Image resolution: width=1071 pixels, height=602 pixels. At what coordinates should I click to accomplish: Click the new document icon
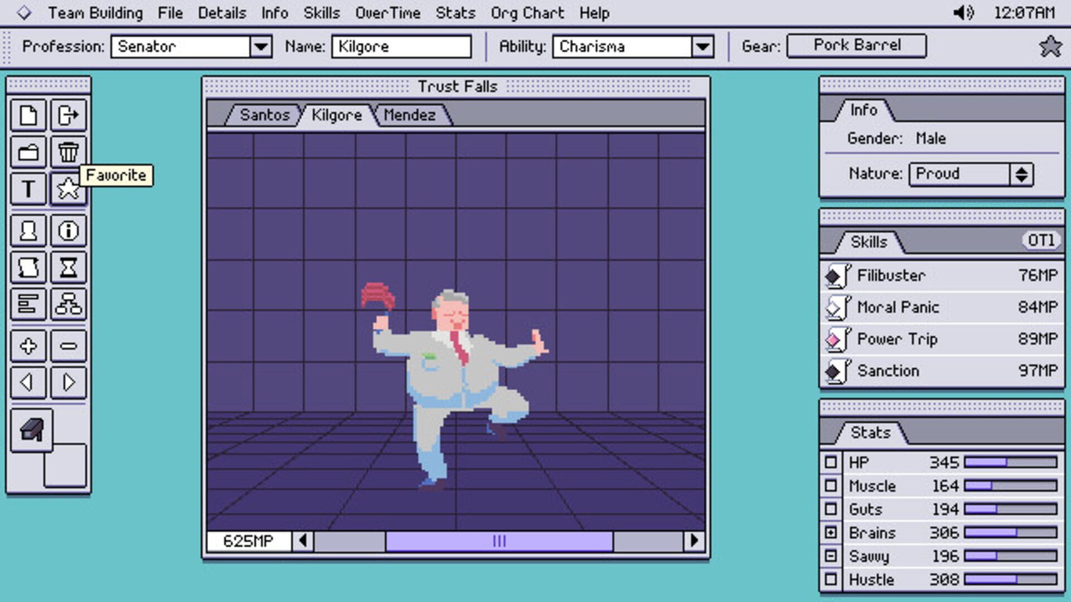tap(28, 115)
